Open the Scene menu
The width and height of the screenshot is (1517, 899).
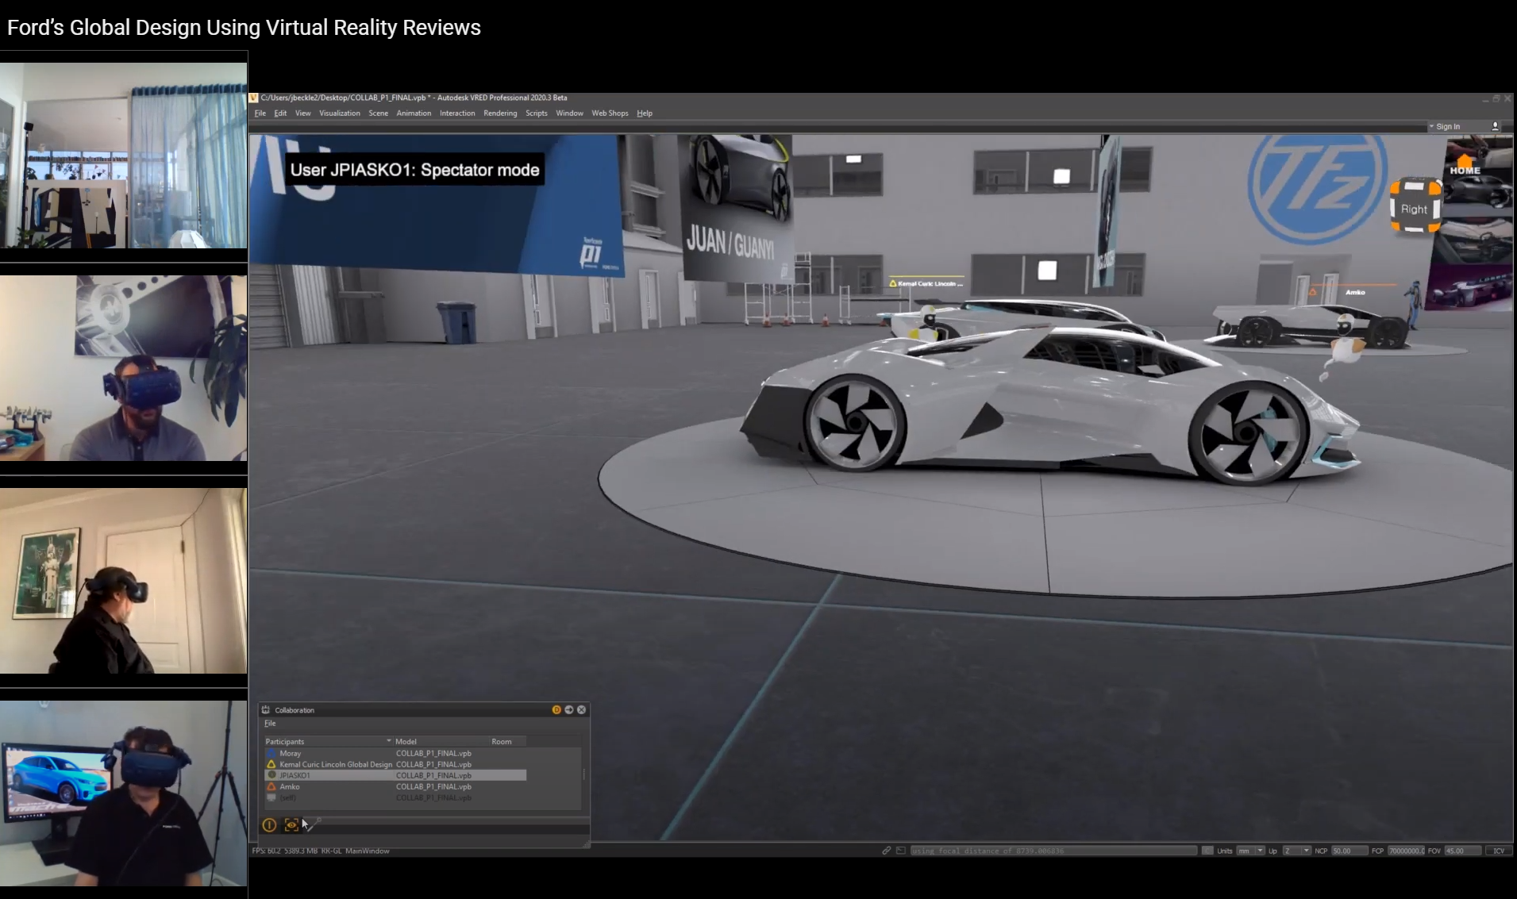tap(379, 113)
